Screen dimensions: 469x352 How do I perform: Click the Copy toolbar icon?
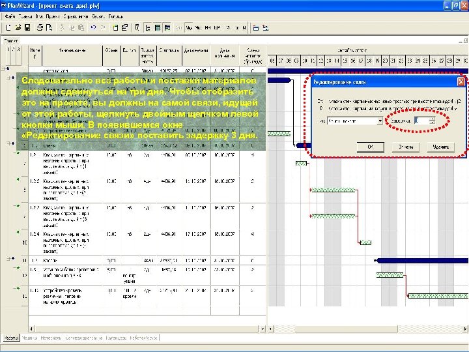72,27
